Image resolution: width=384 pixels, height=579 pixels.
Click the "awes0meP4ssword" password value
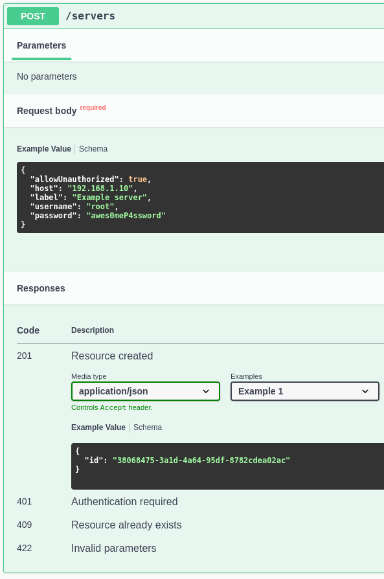pos(126,216)
